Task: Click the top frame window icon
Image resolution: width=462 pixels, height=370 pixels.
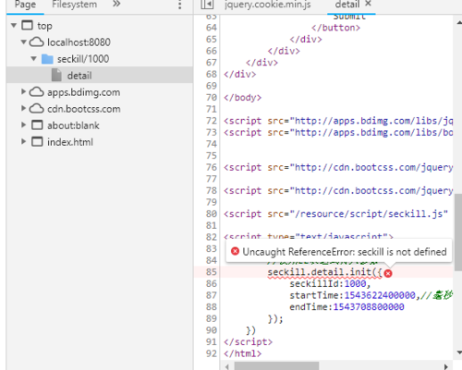Action: [x=27, y=25]
